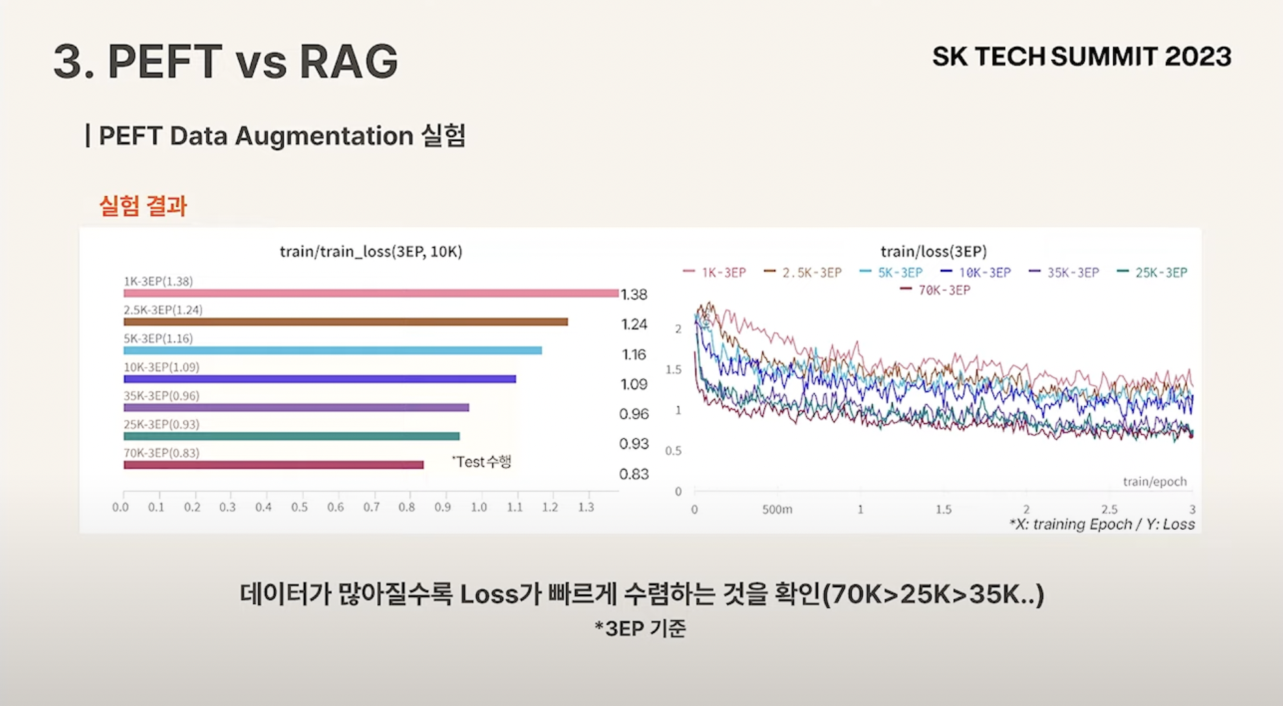Click the 1.38 value label

[x=634, y=294]
